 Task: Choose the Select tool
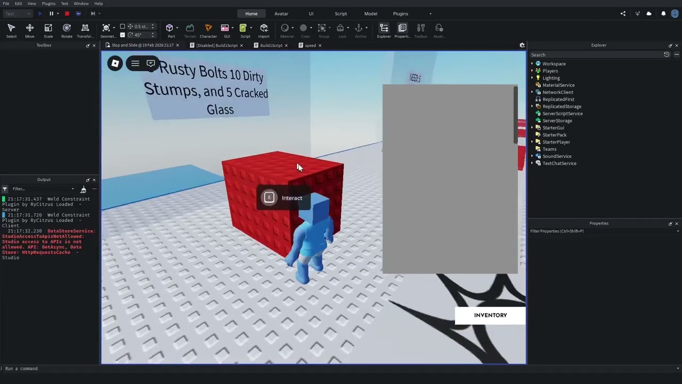tap(11, 31)
